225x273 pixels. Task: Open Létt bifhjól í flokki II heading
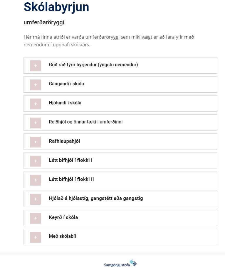click(71, 179)
